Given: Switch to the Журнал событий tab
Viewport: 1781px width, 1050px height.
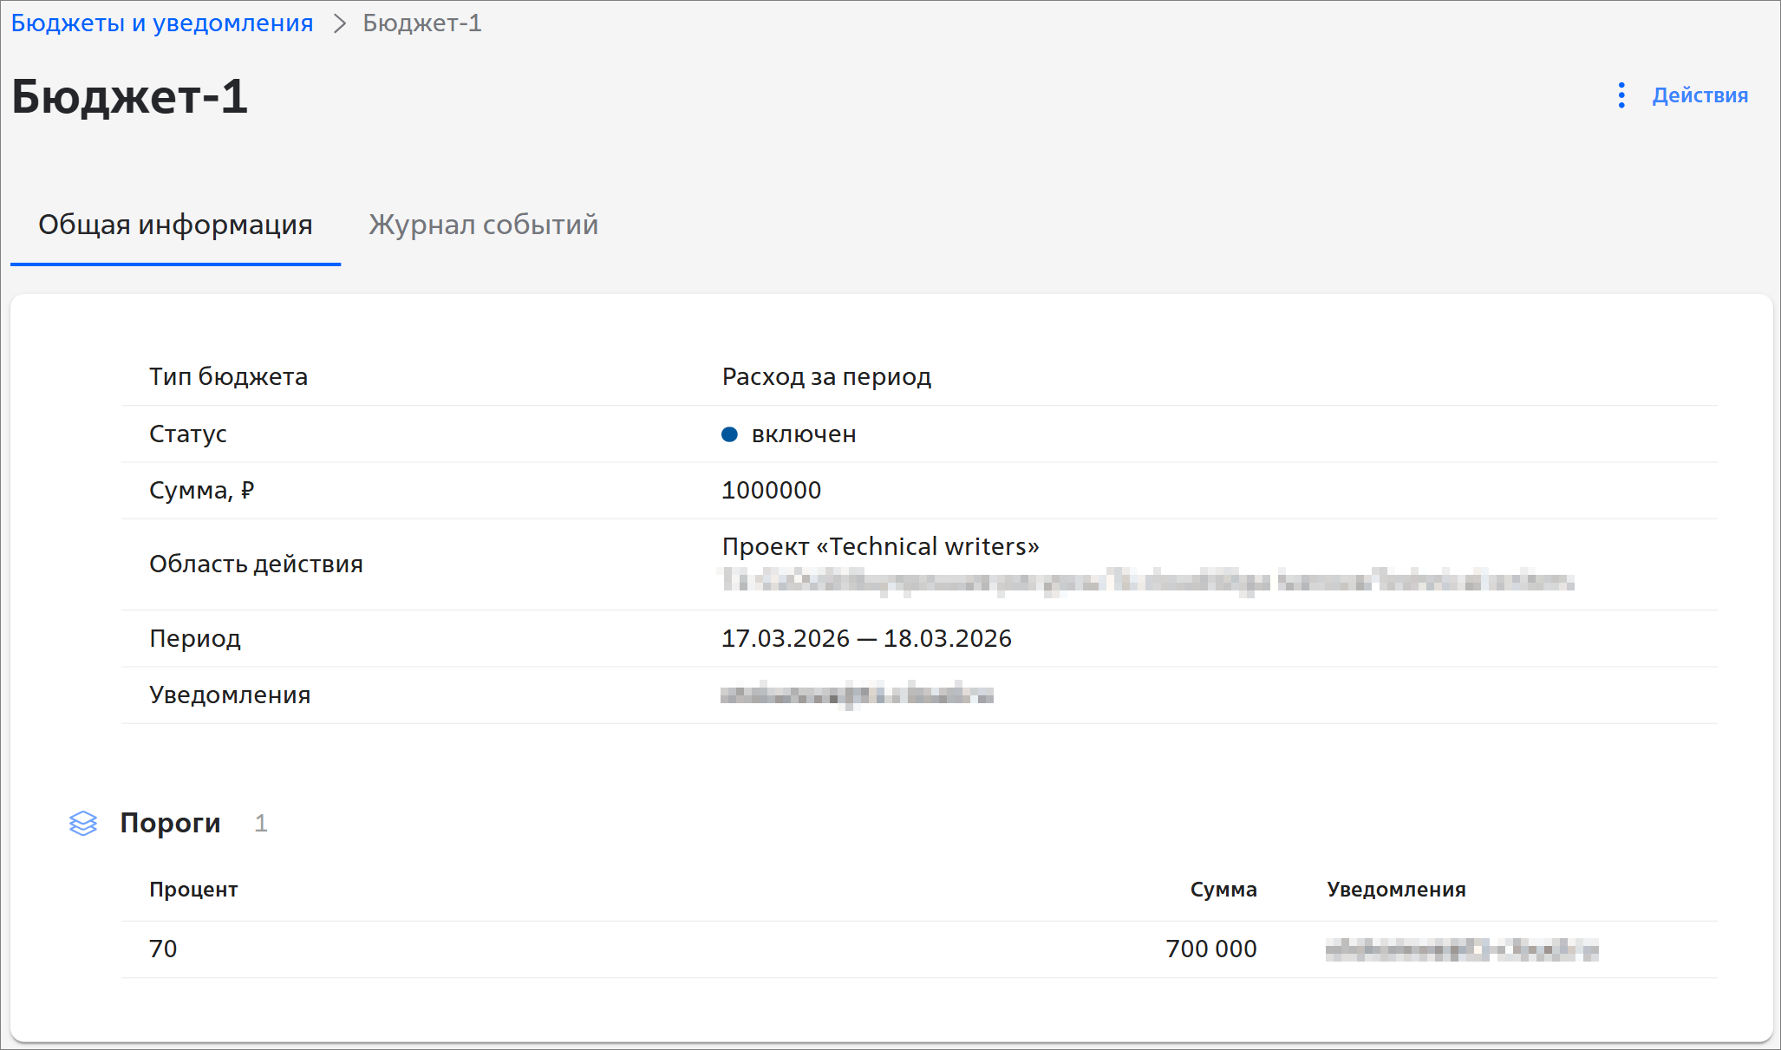Looking at the screenshot, I should [483, 225].
